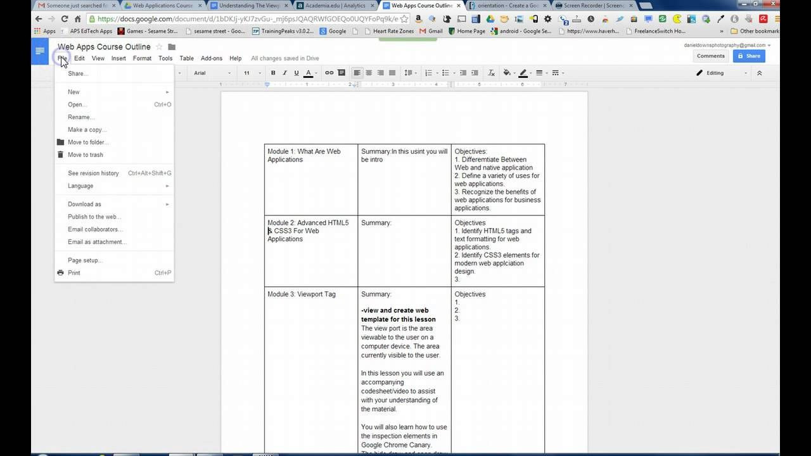Image resolution: width=811 pixels, height=456 pixels.
Task: Toggle italic formatting
Action: [x=284, y=73]
